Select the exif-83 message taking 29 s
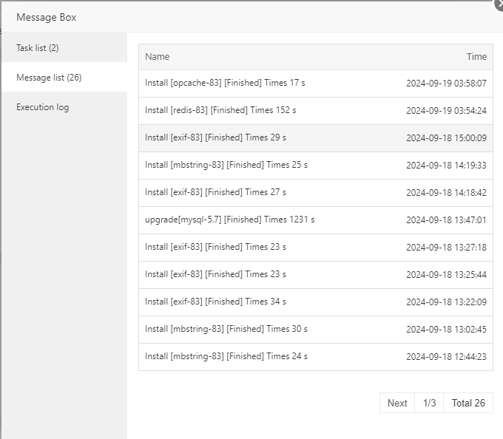Viewport: 503px width, 439px height. [x=215, y=138]
